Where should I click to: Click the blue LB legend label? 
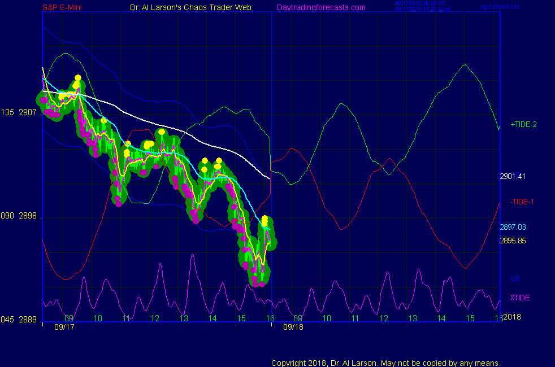[x=515, y=278]
